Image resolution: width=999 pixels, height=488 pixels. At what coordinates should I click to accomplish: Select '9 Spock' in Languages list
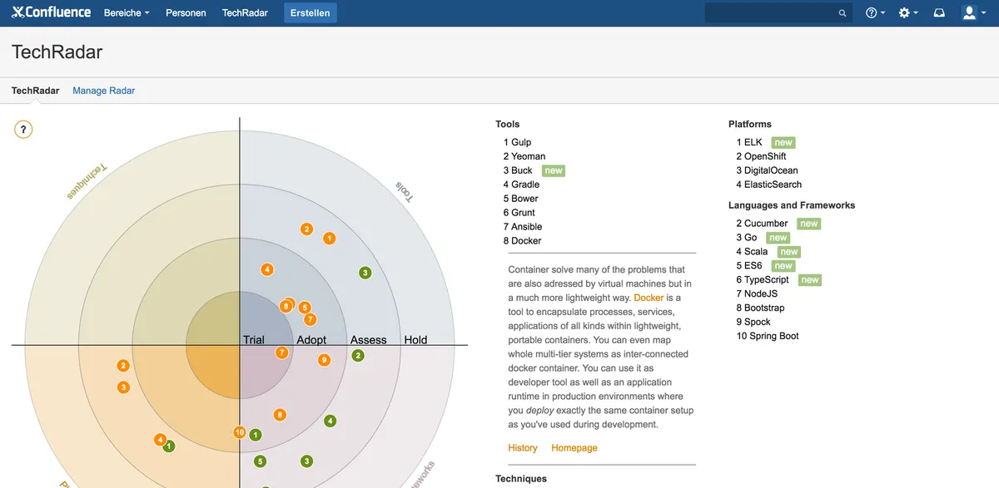[x=753, y=323]
